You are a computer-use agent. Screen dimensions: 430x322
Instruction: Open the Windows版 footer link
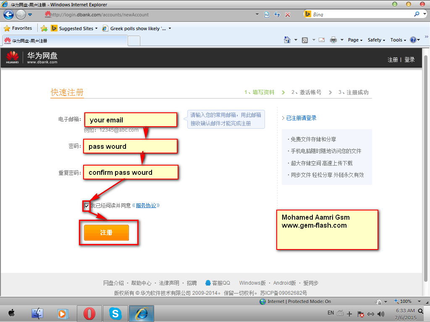252,283
